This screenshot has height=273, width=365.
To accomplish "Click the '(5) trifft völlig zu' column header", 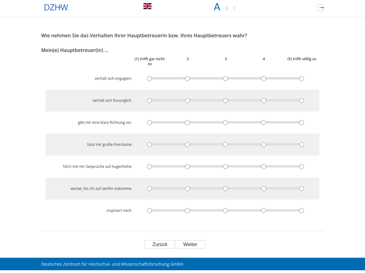I will (x=302, y=59).
